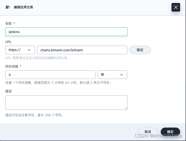This screenshot has height=141, width=186.
Task: Open the 秒 time unit dropdown
Action: point(112,75)
